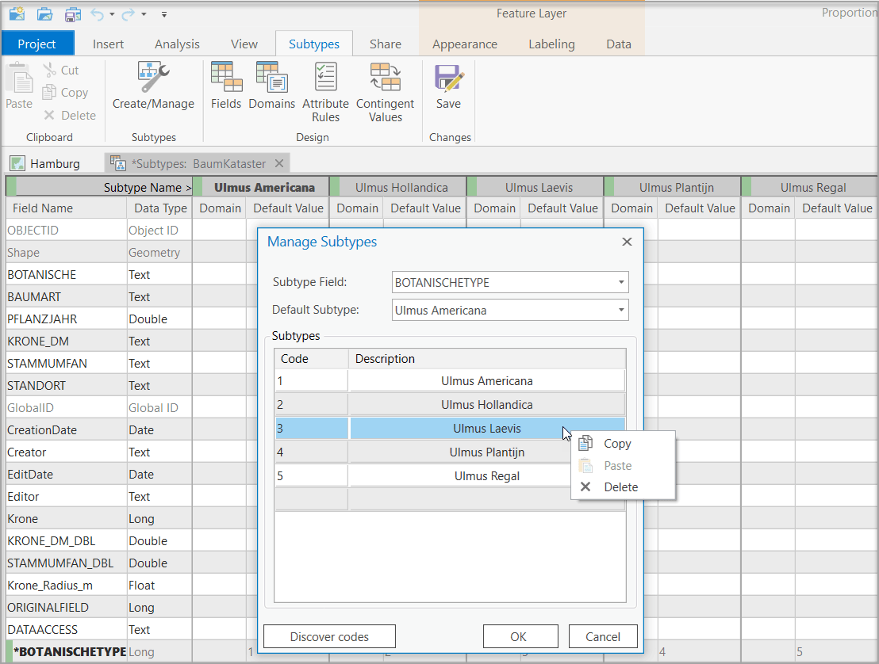Select the Ulmus Regal description cell
This screenshot has height=664, width=879.
coord(487,476)
